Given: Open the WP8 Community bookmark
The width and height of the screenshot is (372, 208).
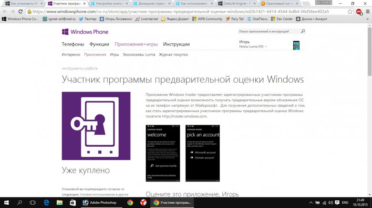Looking at the screenshot, I should [207, 19].
